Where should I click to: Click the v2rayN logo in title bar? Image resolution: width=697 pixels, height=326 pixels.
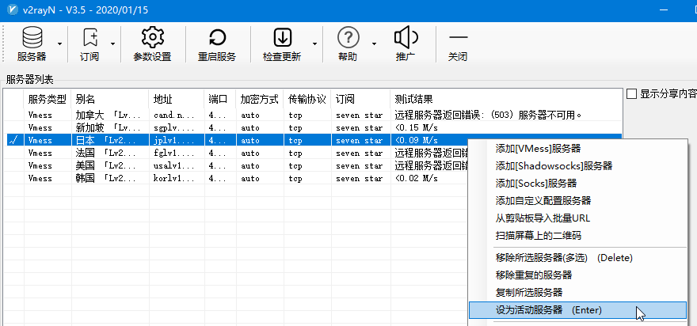[x=13, y=9]
